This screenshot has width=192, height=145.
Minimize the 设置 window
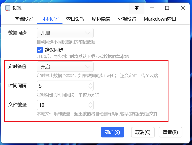point(152,8)
